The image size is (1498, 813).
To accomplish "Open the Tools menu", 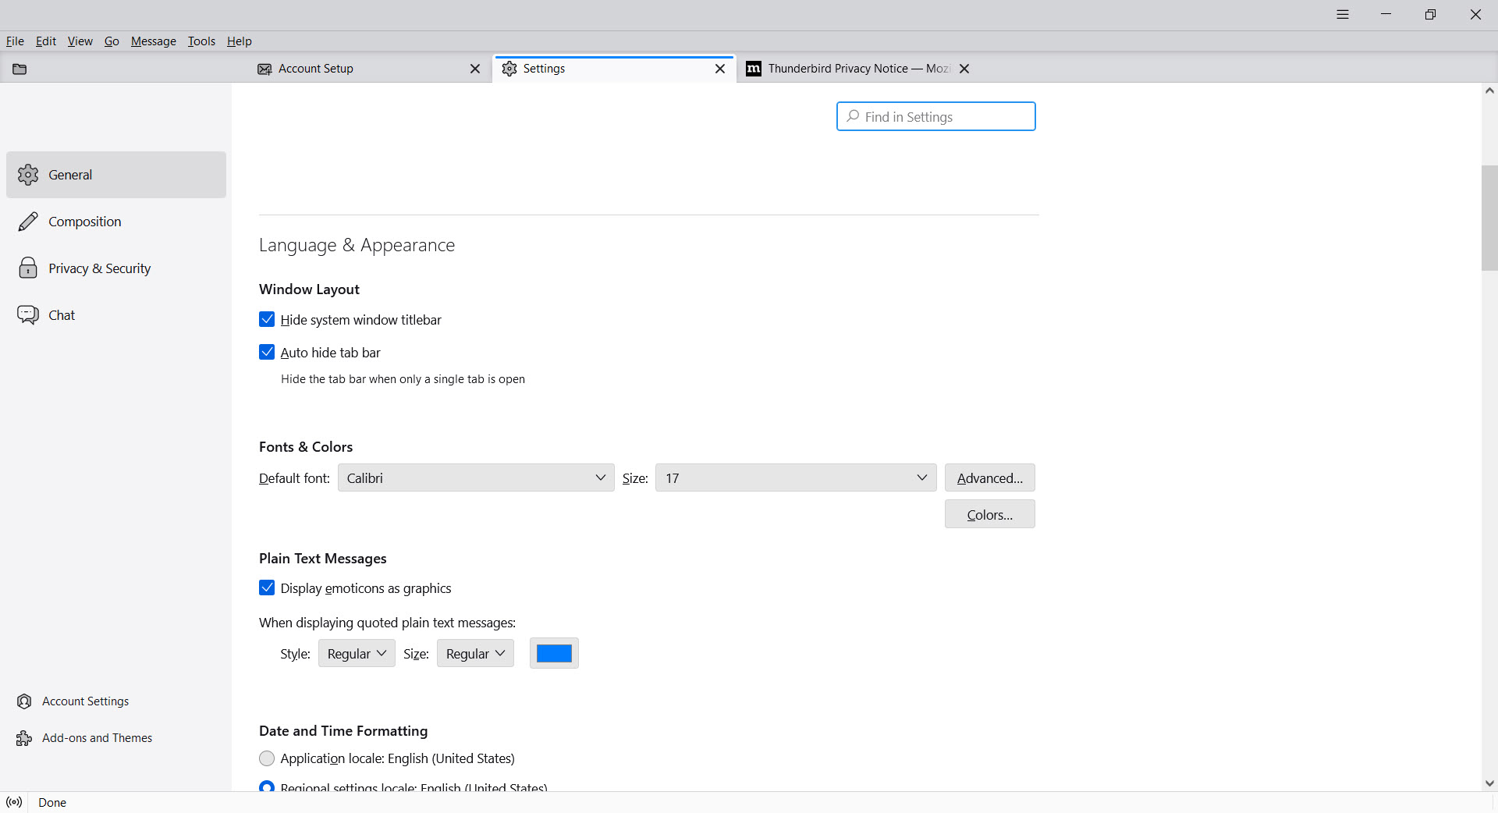I will [x=201, y=41].
